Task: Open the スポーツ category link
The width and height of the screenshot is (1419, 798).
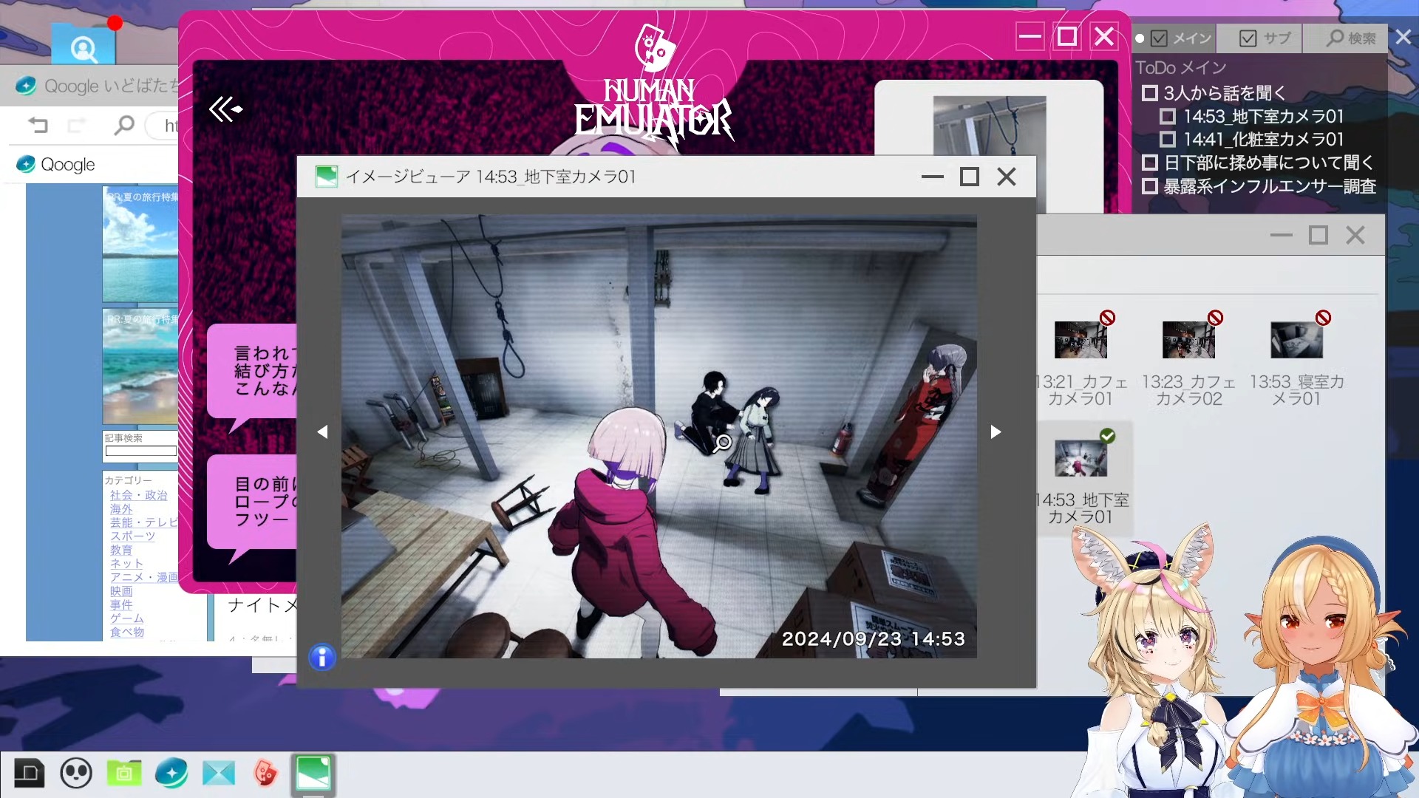Action: (x=133, y=536)
